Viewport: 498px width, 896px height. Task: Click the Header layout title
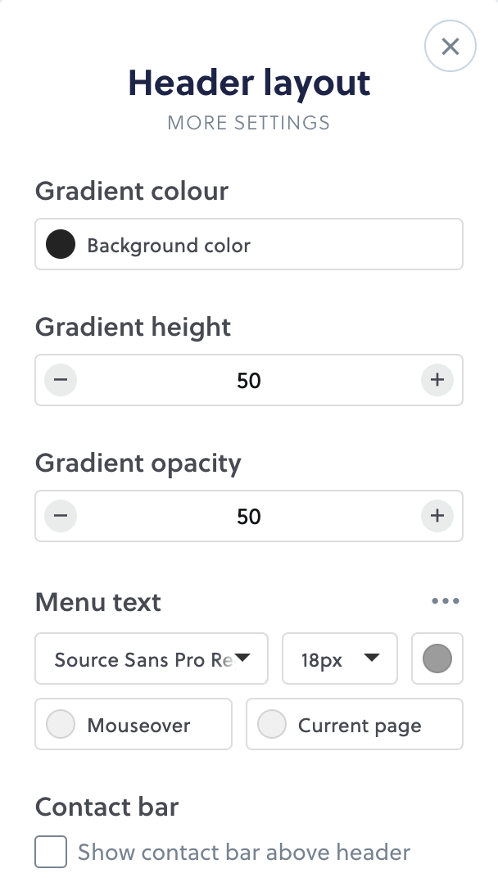pyautogui.click(x=248, y=82)
